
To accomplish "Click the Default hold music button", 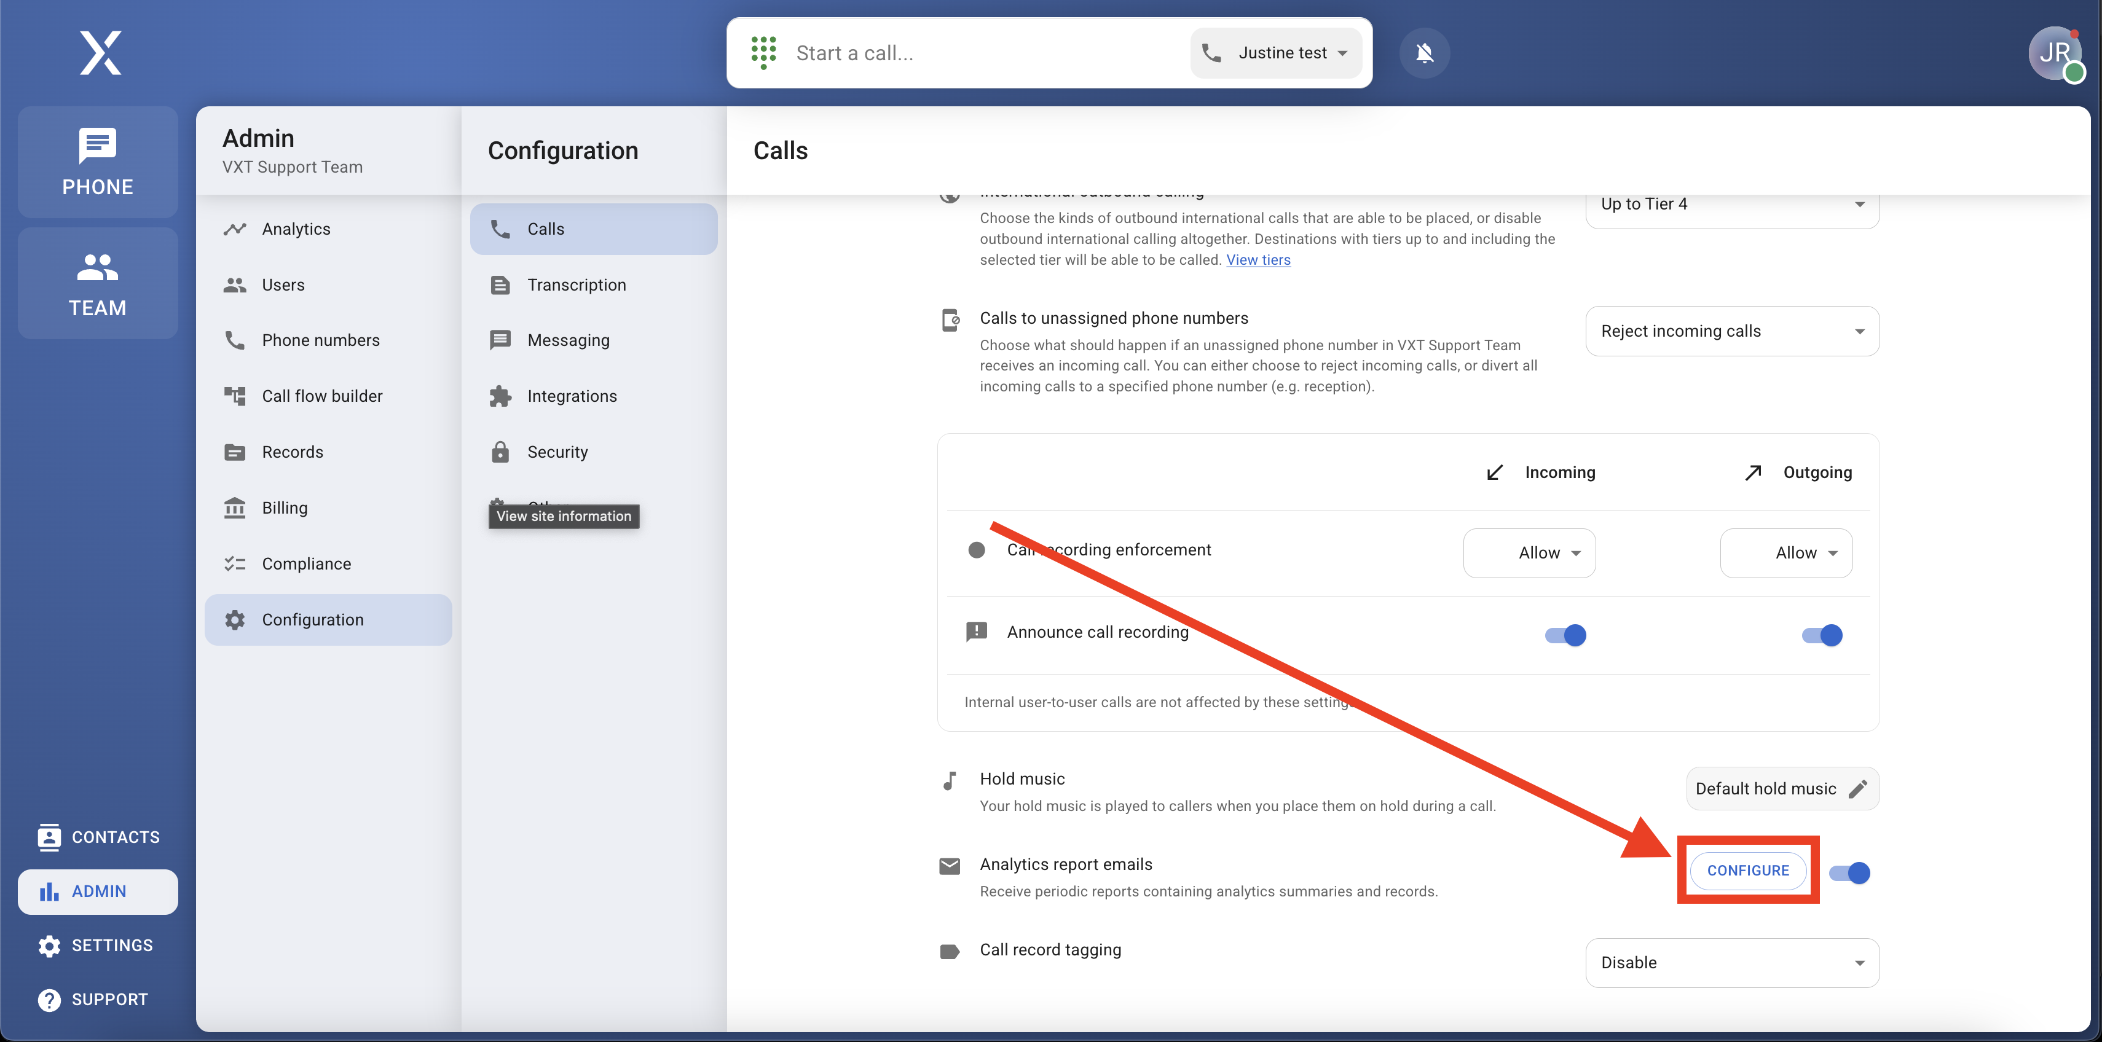I will (x=1782, y=789).
